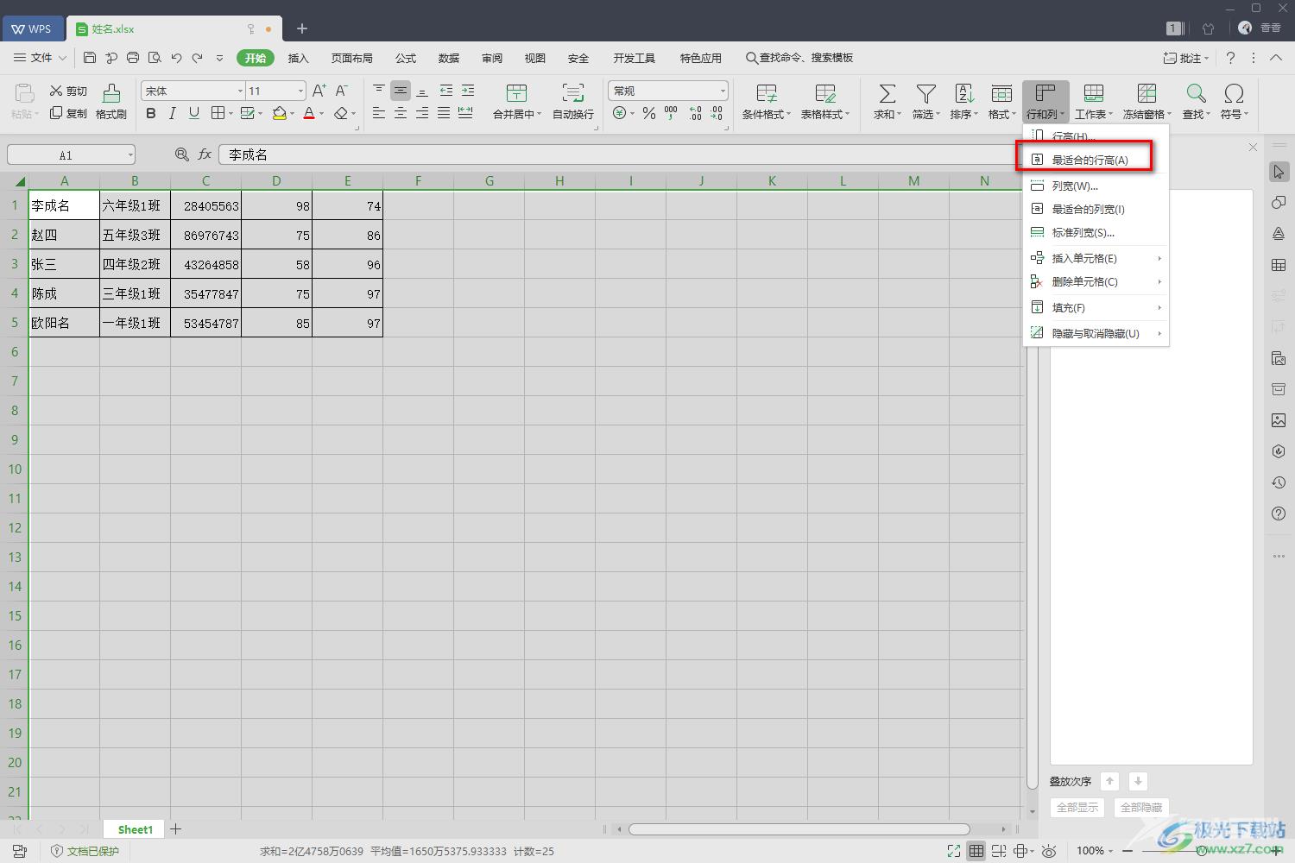Viewport: 1295px width, 863px height.
Task: Open Conditional Formatting (条件格式)
Action: 766,101
